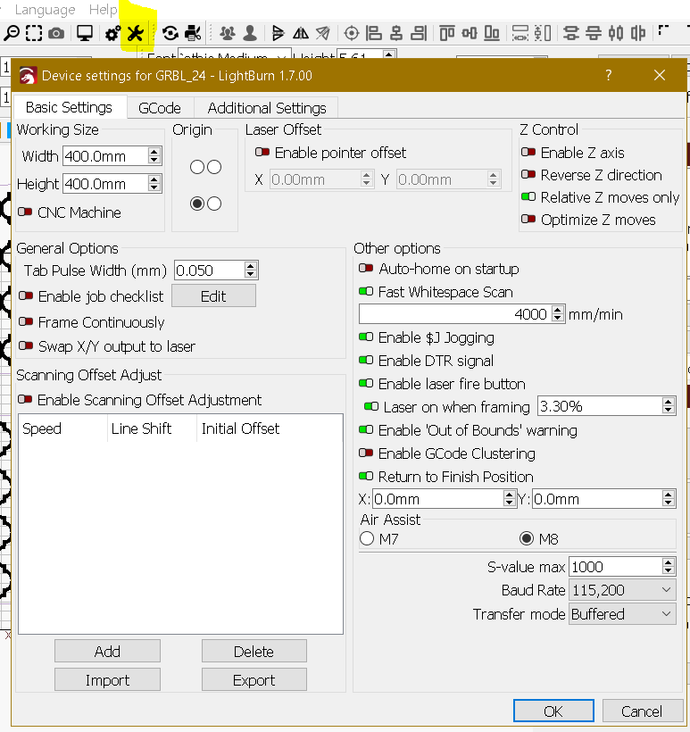Click the camera capture icon
Viewport: 690px width, 732px height.
click(x=56, y=33)
